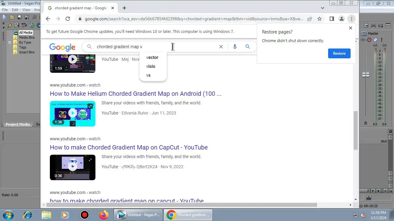Reload the Google results page
This screenshot has height=221, width=394.
point(68,19)
